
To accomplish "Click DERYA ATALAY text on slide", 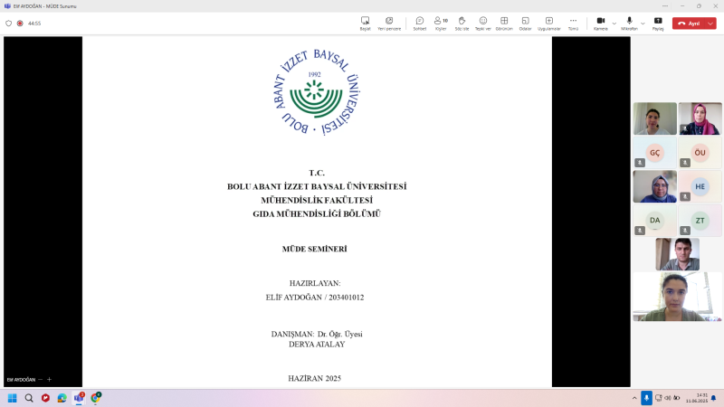I will click(x=317, y=345).
